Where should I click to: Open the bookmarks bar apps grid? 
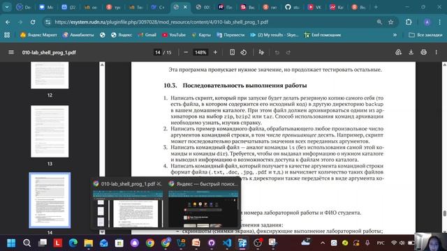tap(7, 35)
